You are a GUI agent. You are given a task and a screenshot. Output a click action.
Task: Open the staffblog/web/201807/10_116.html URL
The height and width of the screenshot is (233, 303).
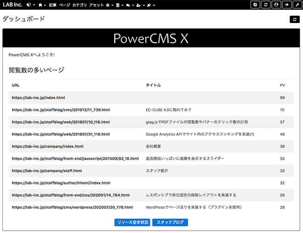pos(61,122)
